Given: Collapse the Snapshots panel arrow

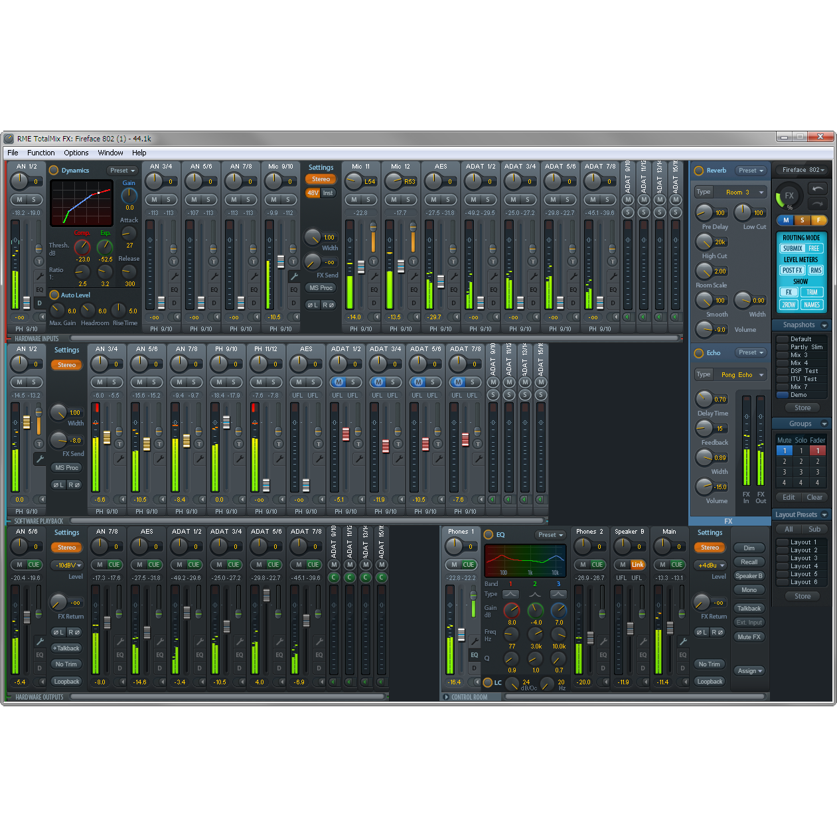Looking at the screenshot, I should pos(824,325).
